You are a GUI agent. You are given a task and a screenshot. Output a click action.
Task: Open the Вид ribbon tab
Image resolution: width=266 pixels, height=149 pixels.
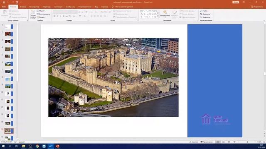96,7
